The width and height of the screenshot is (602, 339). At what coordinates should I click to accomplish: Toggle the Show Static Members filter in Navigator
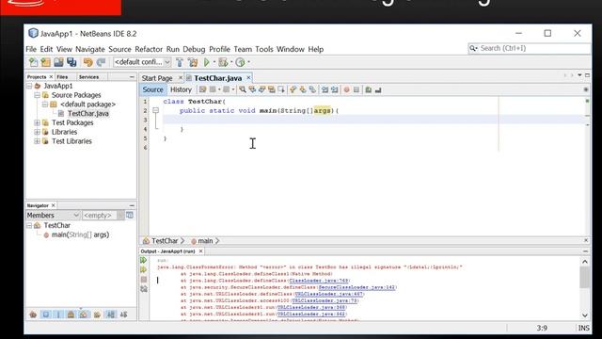point(58,315)
